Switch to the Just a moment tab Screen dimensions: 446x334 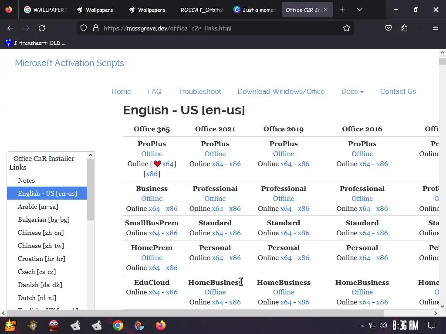[x=254, y=10]
